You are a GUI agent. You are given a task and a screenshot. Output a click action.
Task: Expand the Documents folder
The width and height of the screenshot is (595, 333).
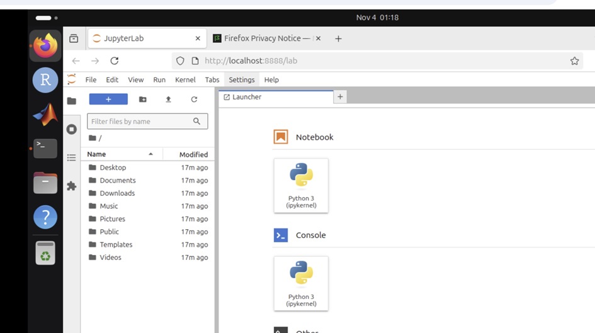(117, 180)
